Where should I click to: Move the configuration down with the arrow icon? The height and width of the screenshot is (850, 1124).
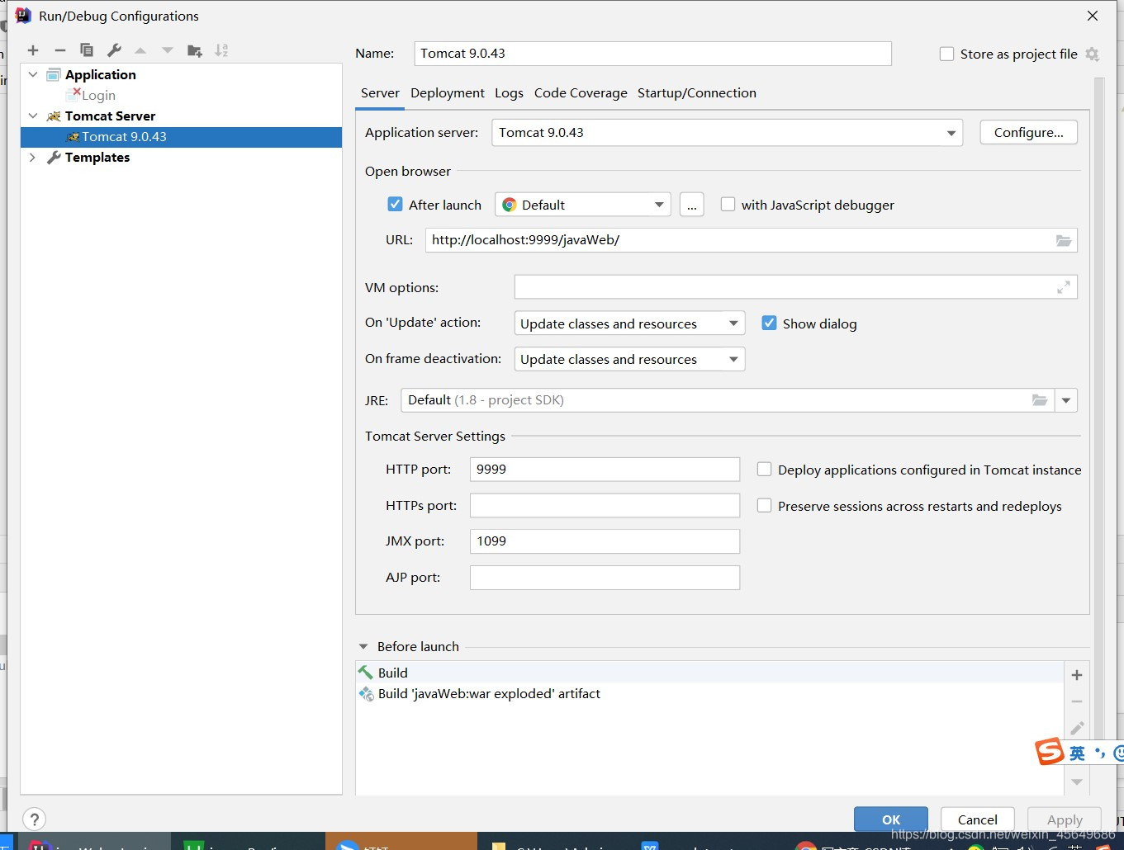point(168,50)
